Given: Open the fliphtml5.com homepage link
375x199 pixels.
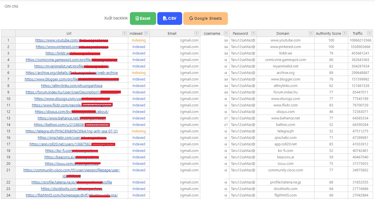Looking at the screenshot, I should click(72, 195).
